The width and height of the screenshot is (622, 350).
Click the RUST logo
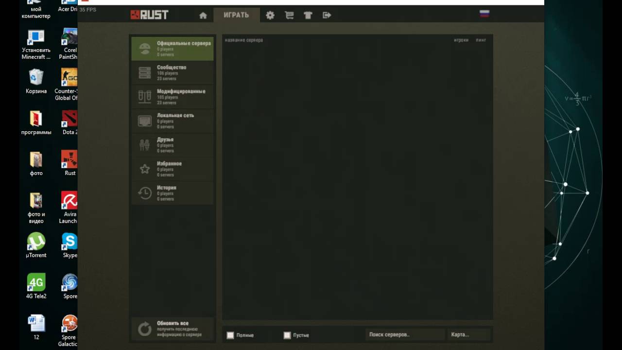149,15
